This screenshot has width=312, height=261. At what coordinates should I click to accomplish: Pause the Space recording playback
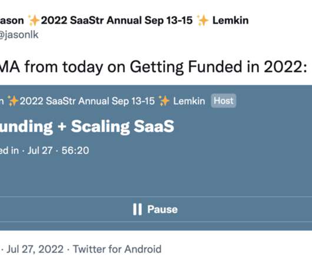[156, 209]
